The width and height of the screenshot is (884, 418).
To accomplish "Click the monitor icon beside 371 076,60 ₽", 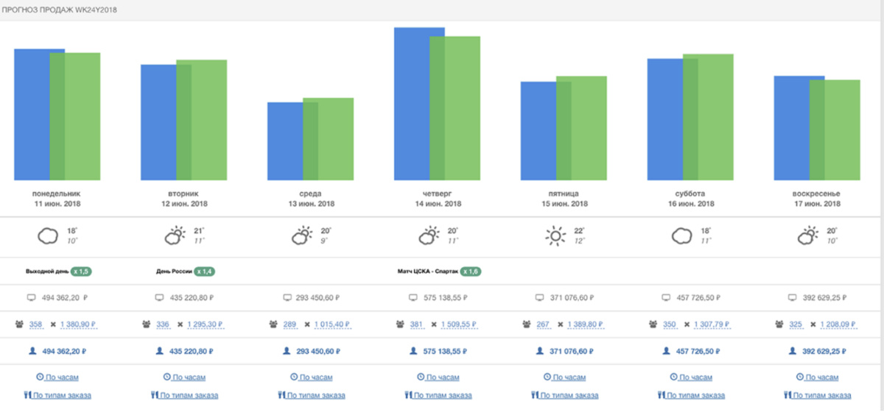I will point(540,298).
